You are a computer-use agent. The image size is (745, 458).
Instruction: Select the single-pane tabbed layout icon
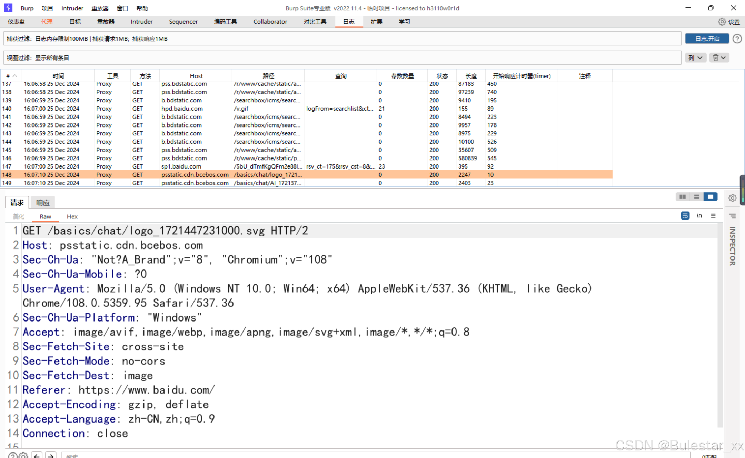[711, 196]
